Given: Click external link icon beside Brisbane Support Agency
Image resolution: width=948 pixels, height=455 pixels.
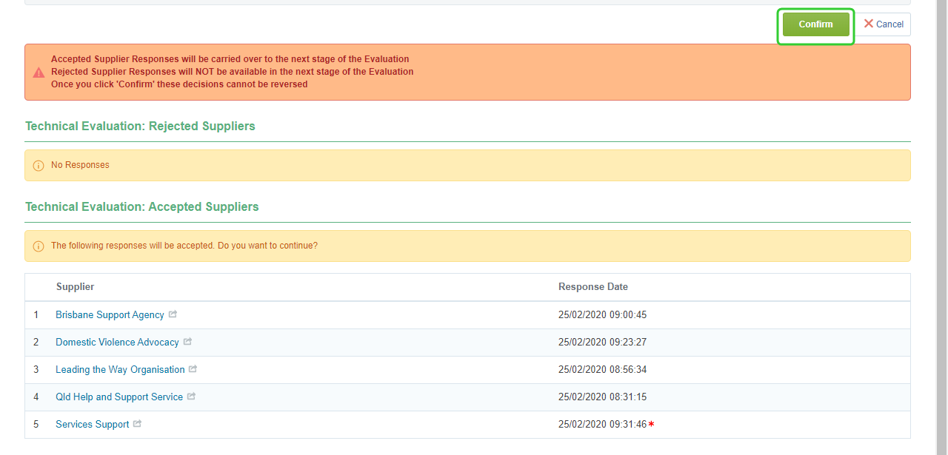Looking at the screenshot, I should [x=173, y=314].
